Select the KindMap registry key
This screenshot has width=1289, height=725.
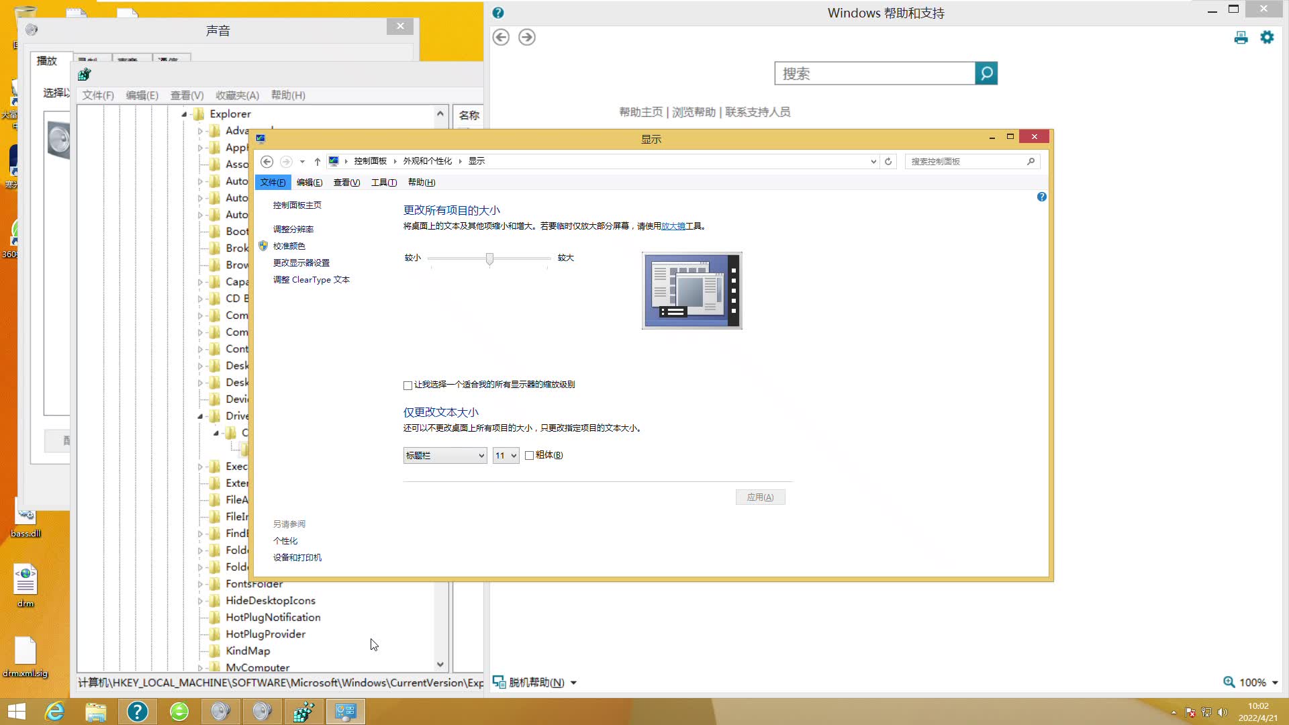pyautogui.click(x=248, y=651)
